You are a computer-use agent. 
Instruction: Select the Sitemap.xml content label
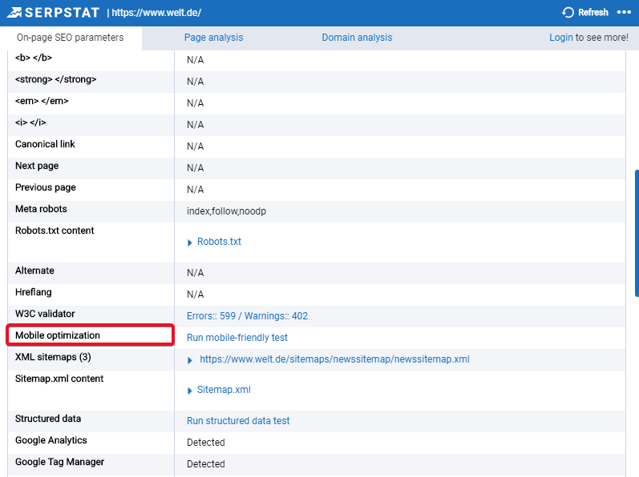(59, 379)
